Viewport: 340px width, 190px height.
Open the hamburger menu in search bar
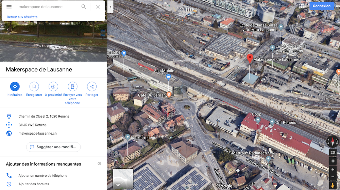click(x=9, y=7)
